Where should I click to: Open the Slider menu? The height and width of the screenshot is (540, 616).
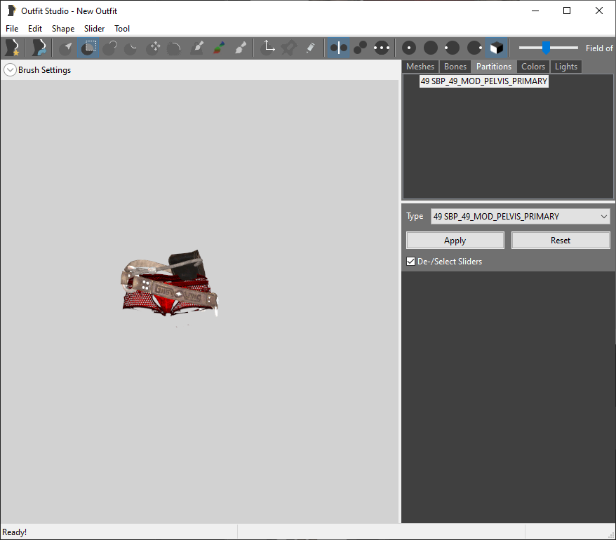(94, 29)
